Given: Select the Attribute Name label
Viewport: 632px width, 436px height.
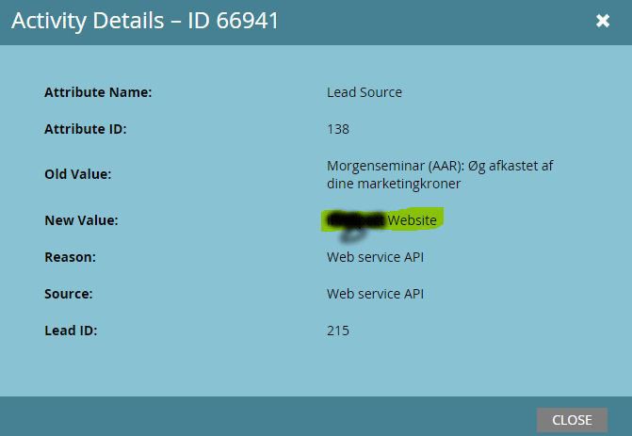Looking at the screenshot, I should click(98, 92).
